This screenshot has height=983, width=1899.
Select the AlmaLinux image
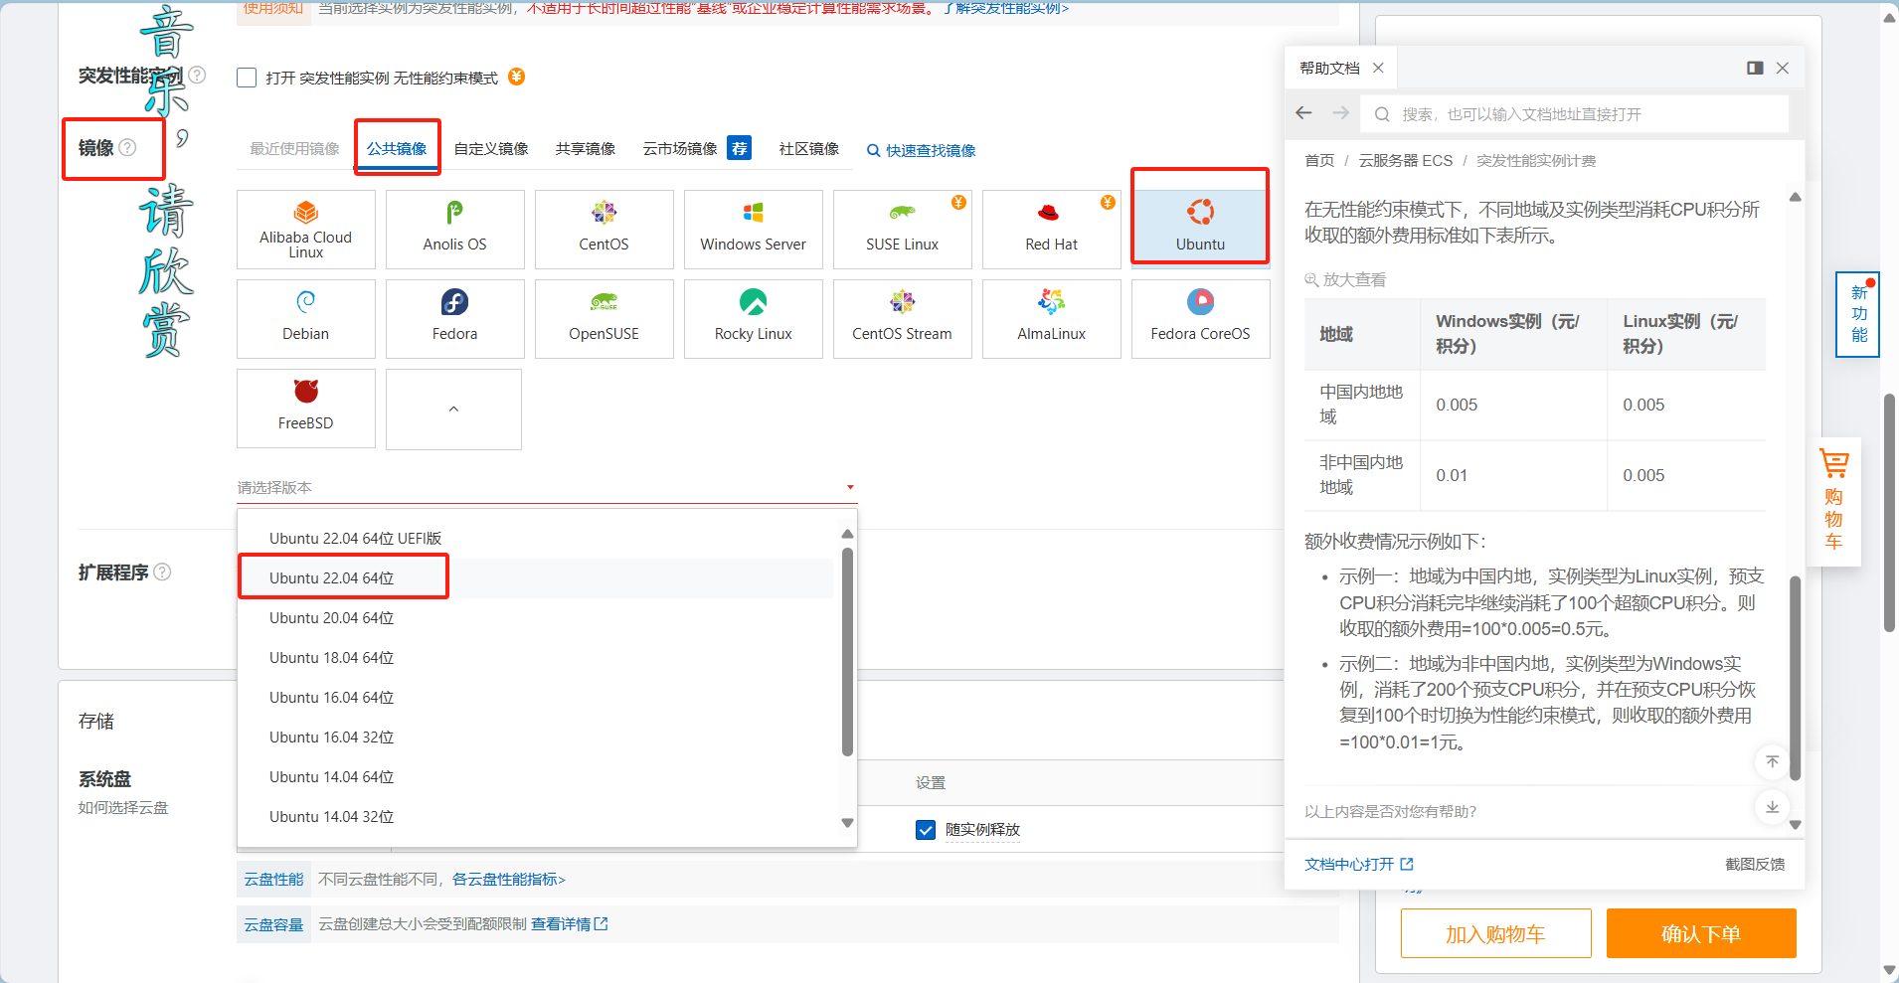coord(1052,319)
